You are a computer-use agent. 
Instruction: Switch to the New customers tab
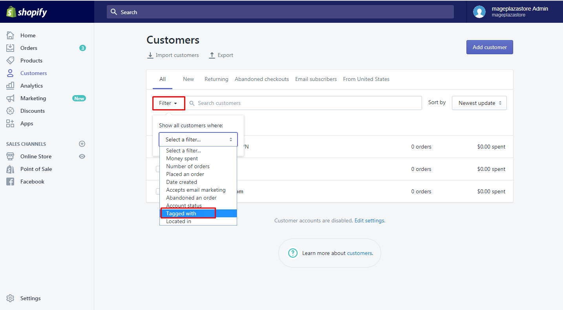(188, 79)
